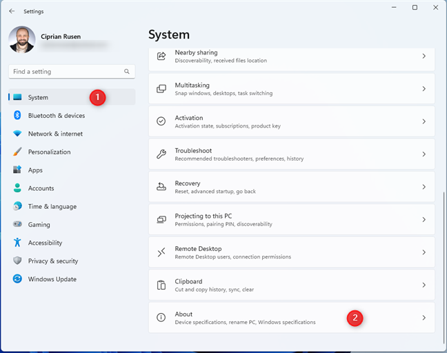Open the Ciprian Rusen profile picture

coord(22,39)
